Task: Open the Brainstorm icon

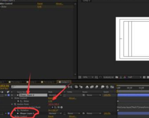Action: [x=102, y=87]
